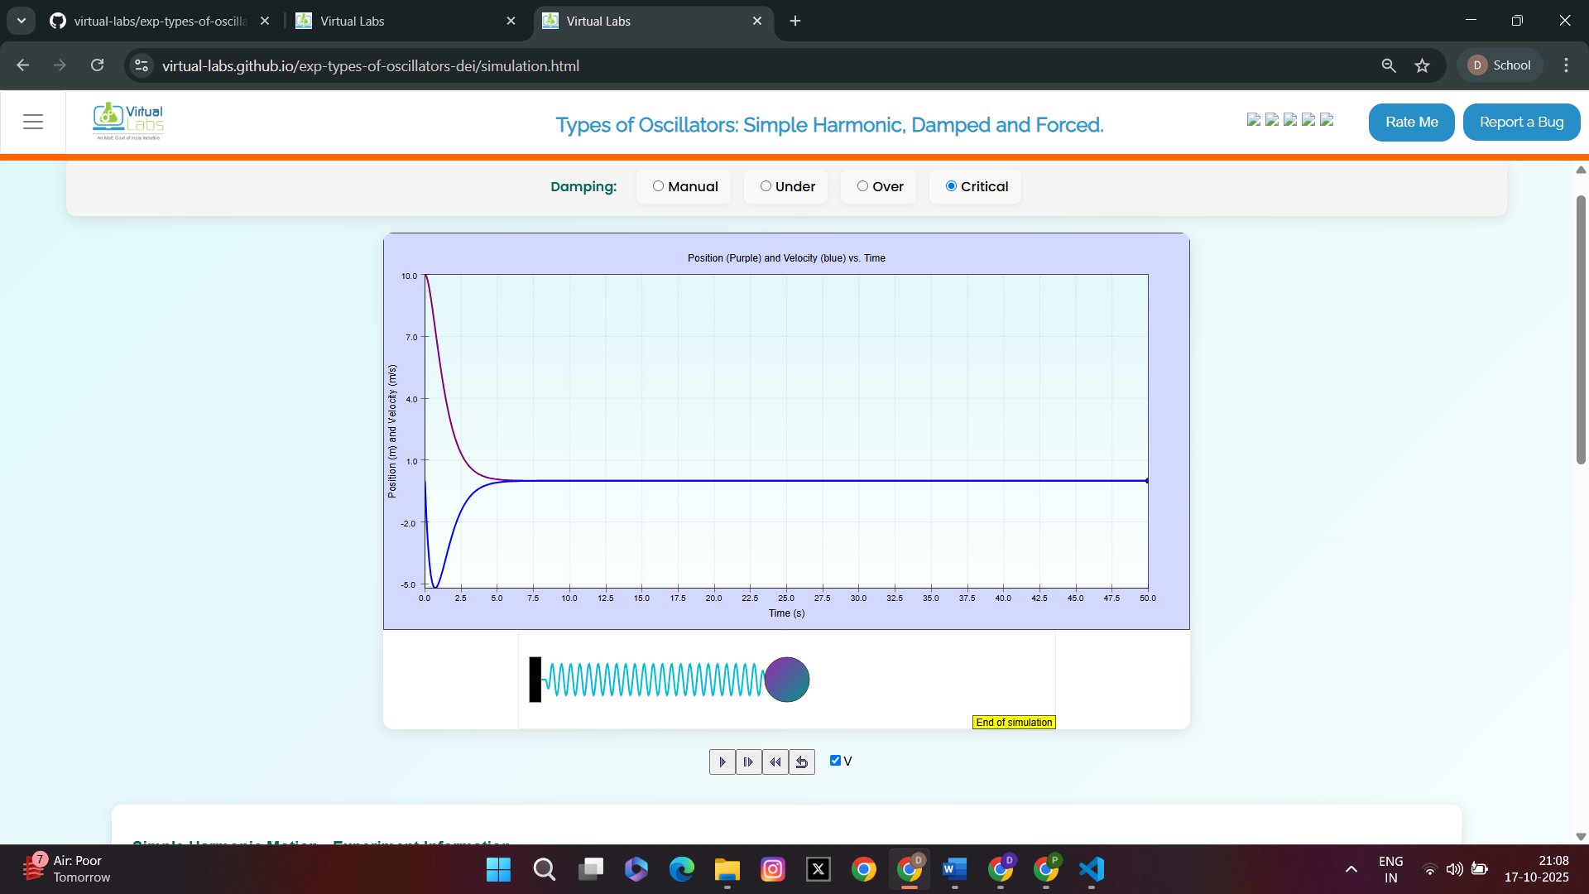1589x894 pixels.
Task: Select the Over damping option
Action: 863,186
